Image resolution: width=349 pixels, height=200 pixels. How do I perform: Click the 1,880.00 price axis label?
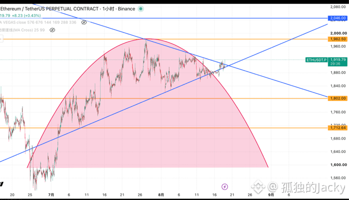338,72
